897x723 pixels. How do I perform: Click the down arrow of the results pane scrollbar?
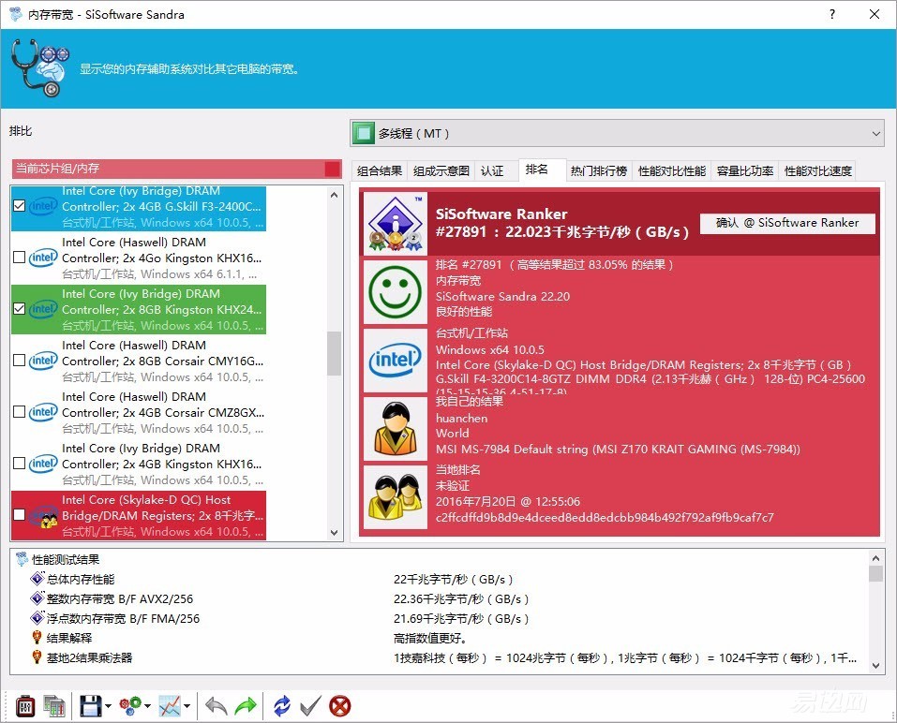875,666
